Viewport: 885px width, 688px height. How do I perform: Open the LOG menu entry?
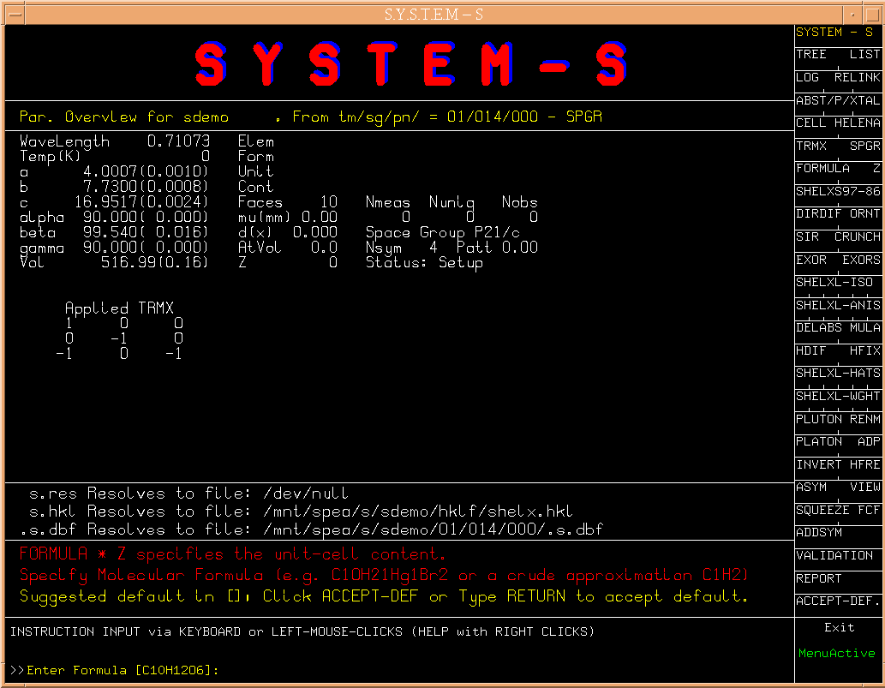(x=808, y=77)
